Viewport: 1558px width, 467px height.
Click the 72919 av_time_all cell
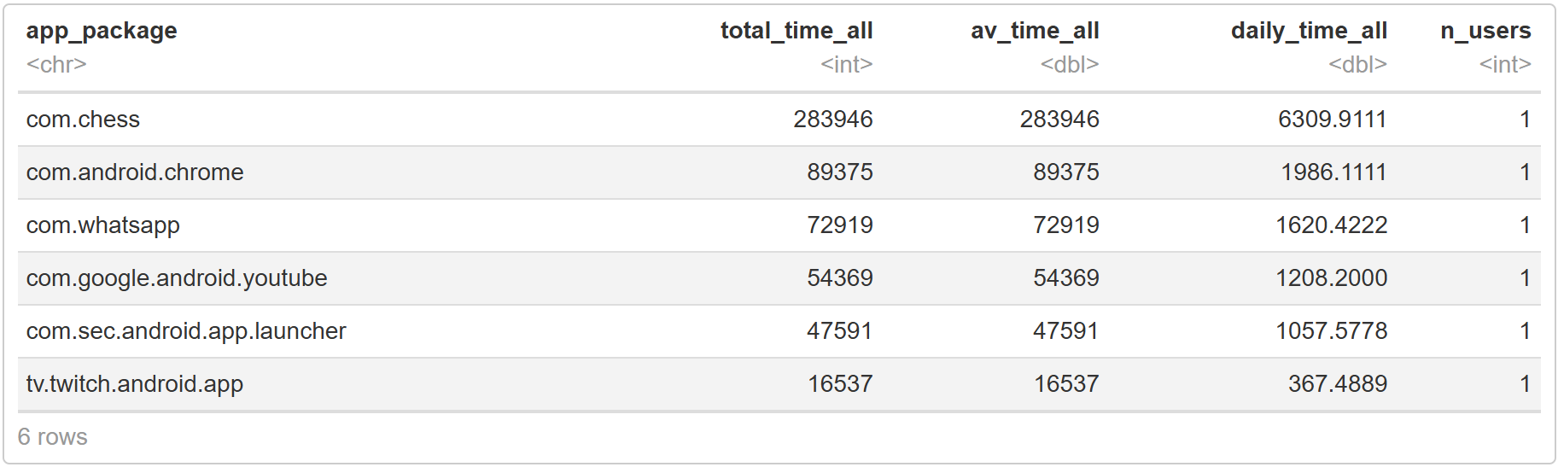[x=1065, y=225]
